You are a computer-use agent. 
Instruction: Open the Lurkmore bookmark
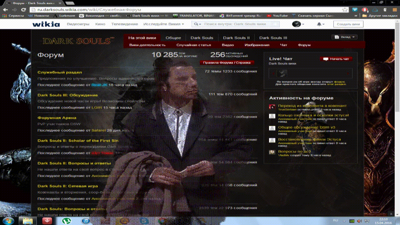[x=65, y=16]
